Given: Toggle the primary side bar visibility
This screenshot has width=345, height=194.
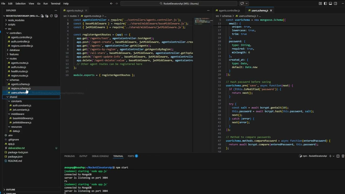Looking at the screenshot, I should [325, 4].
